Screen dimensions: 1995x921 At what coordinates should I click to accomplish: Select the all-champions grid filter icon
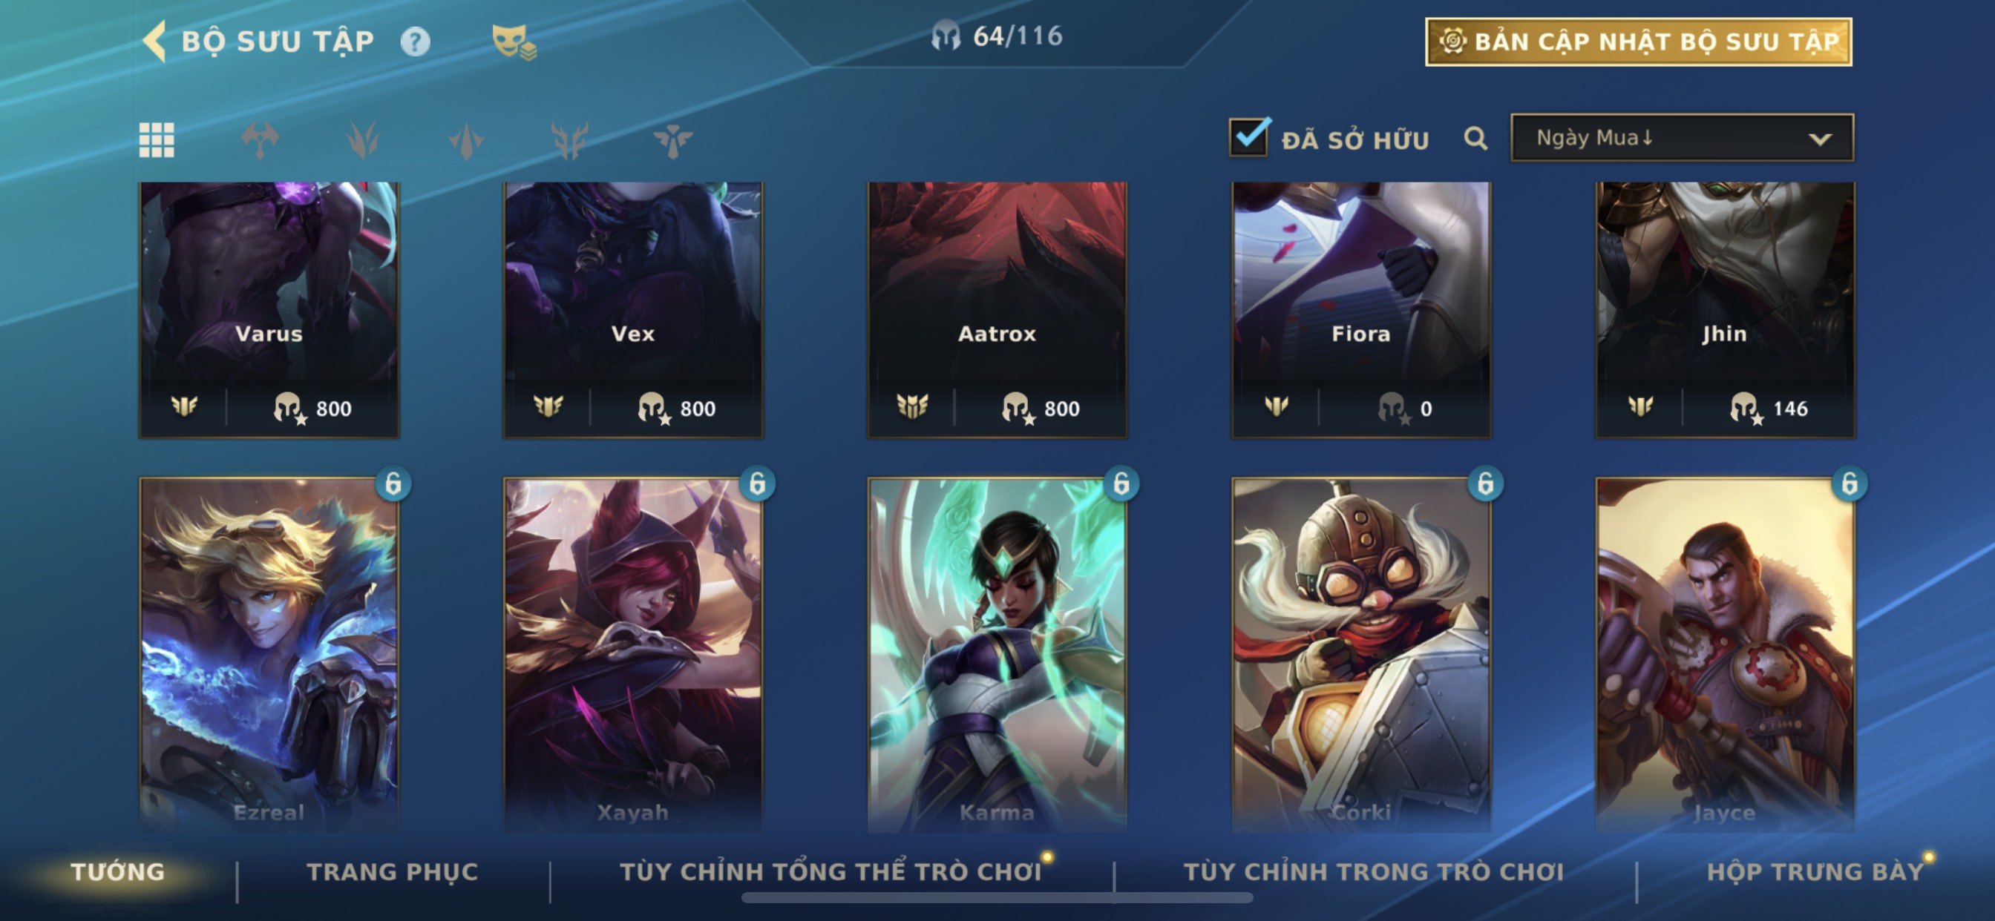pyautogui.click(x=157, y=140)
